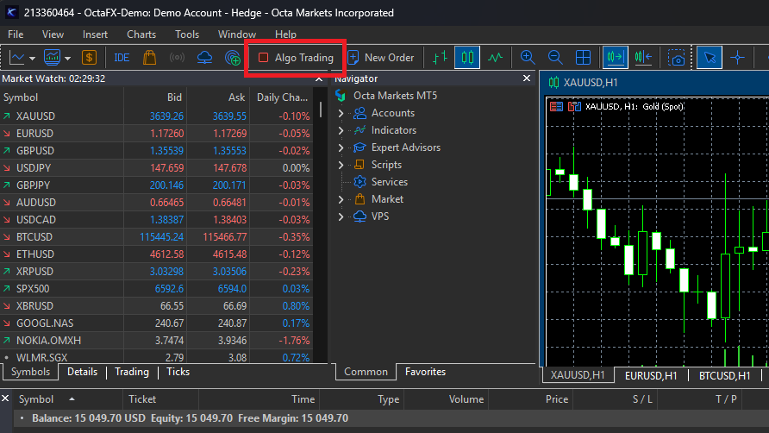Click the Signals broadcast icon
This screenshot has width=769, height=433.
coord(177,58)
